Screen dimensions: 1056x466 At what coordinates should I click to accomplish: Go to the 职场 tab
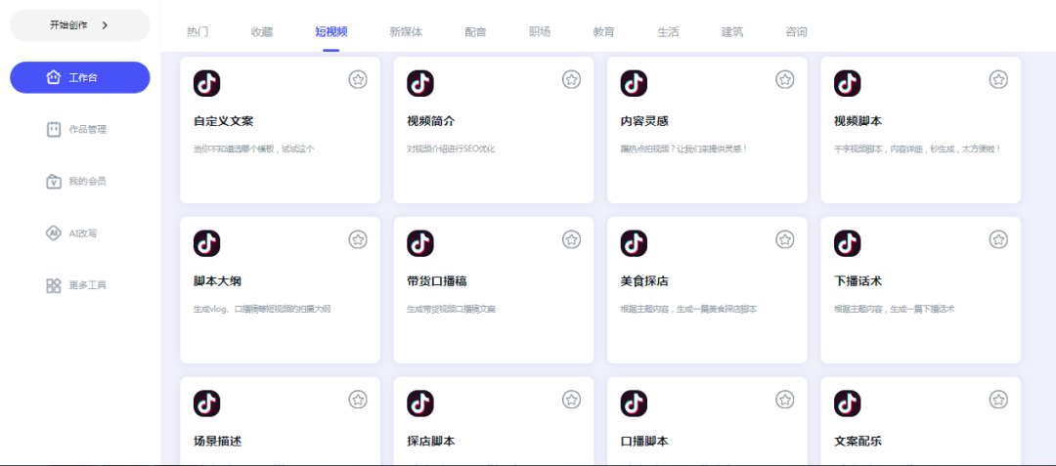(x=540, y=31)
